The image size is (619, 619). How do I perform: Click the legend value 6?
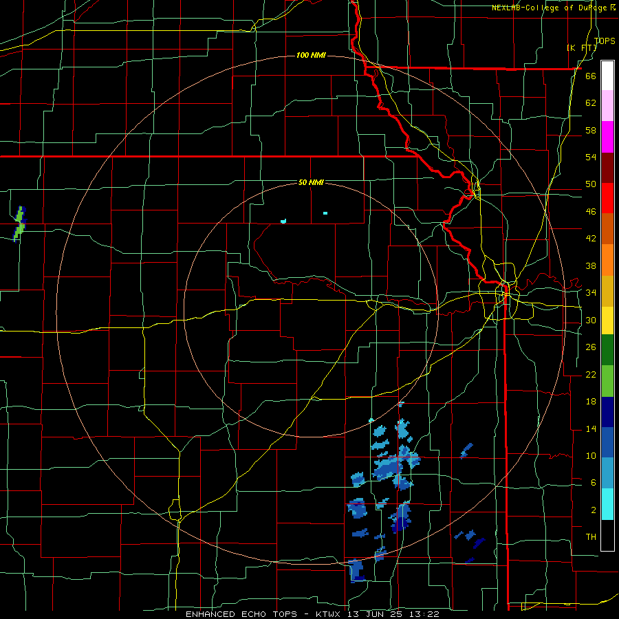point(593,483)
